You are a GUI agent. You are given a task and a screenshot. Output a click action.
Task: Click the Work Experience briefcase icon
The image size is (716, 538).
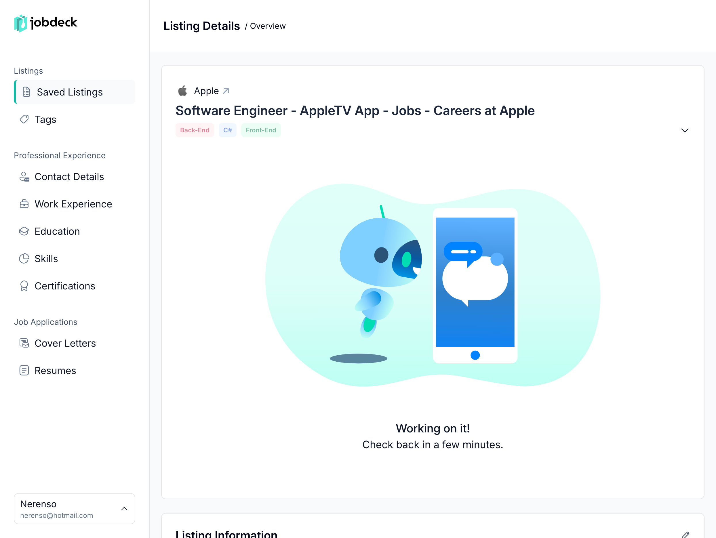24,204
